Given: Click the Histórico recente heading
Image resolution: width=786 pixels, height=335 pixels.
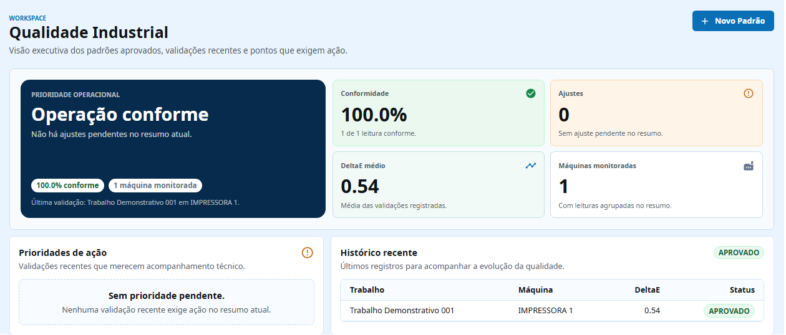Looking at the screenshot, I should tap(379, 253).
